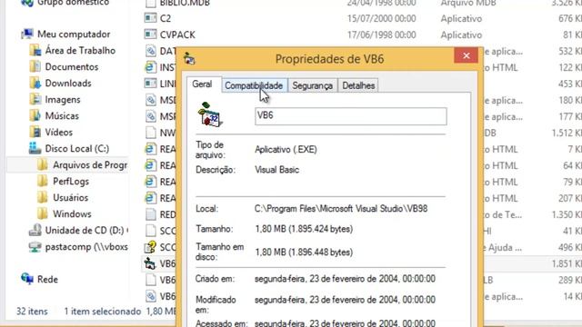
Task: Select Arquivos de Programas folder in tree
Action: (x=90, y=165)
